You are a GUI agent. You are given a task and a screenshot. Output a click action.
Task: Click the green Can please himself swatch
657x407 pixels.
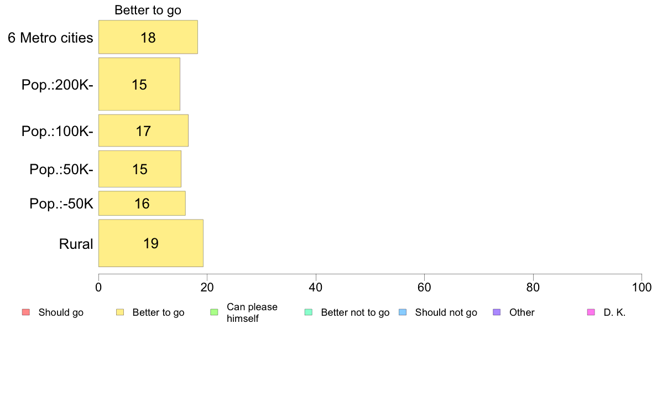tap(214, 312)
